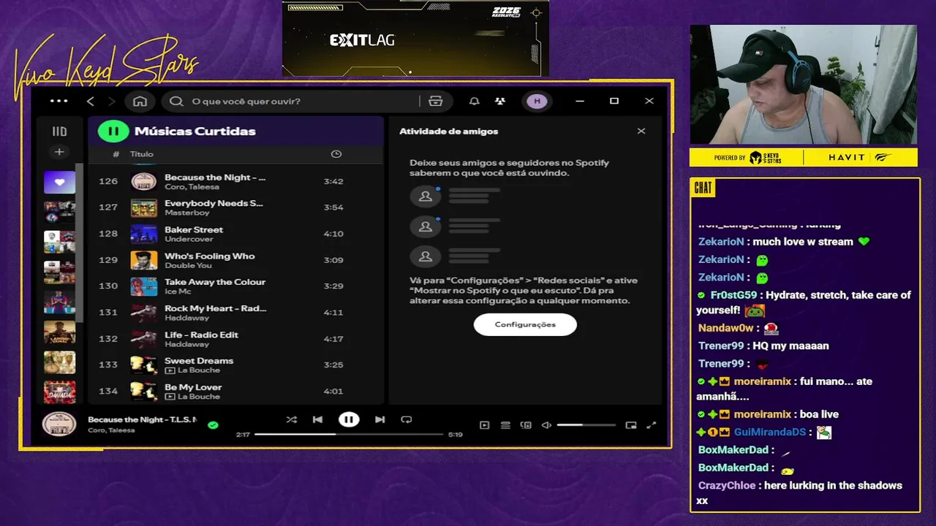This screenshot has width=936, height=526.
Task: Click the second playlist cover in the sidebar
Action: [x=59, y=212]
